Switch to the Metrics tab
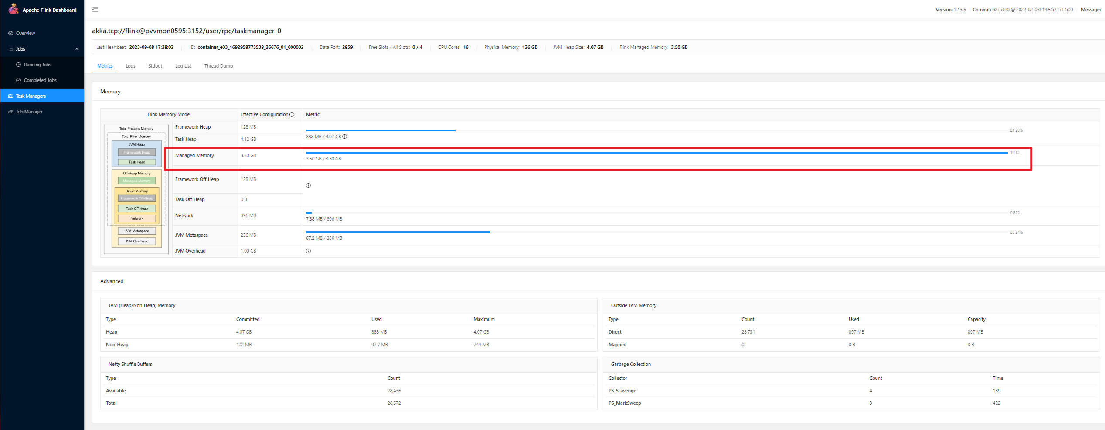The height and width of the screenshot is (430, 1105). pos(105,66)
